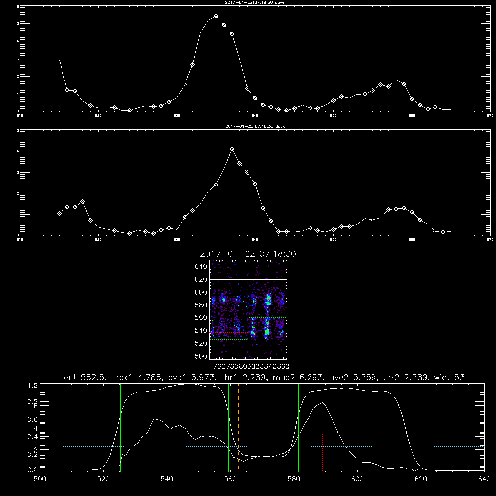Click the '640' label on bottom plot x-axis
This screenshot has height=496, width=496.
click(484, 479)
